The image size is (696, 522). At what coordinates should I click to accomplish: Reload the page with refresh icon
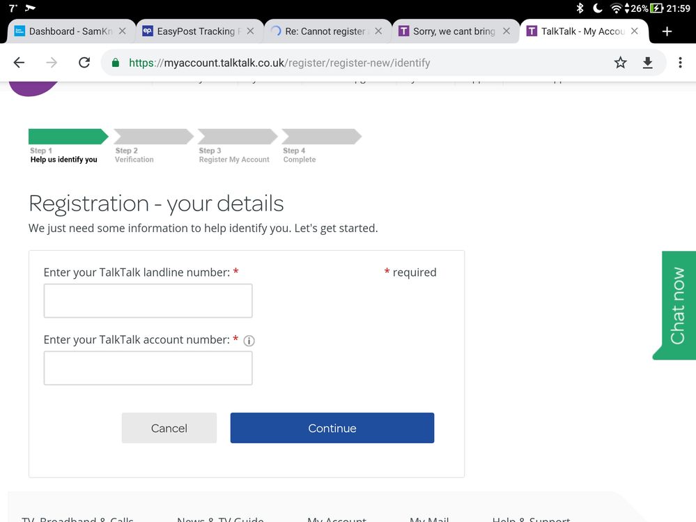click(84, 63)
